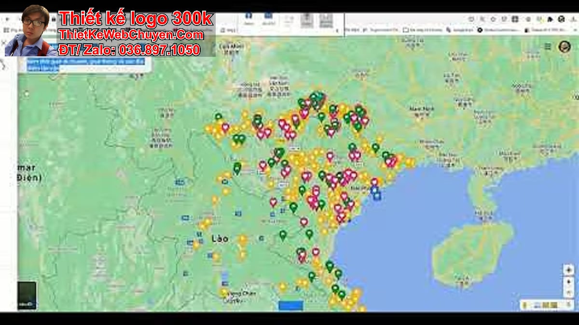Click the Google account avatar on the map

tap(564, 47)
